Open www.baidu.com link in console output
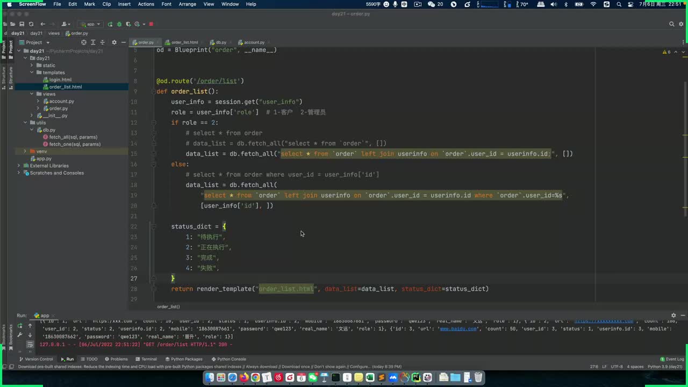This screenshot has width=688, height=387. (x=458, y=328)
